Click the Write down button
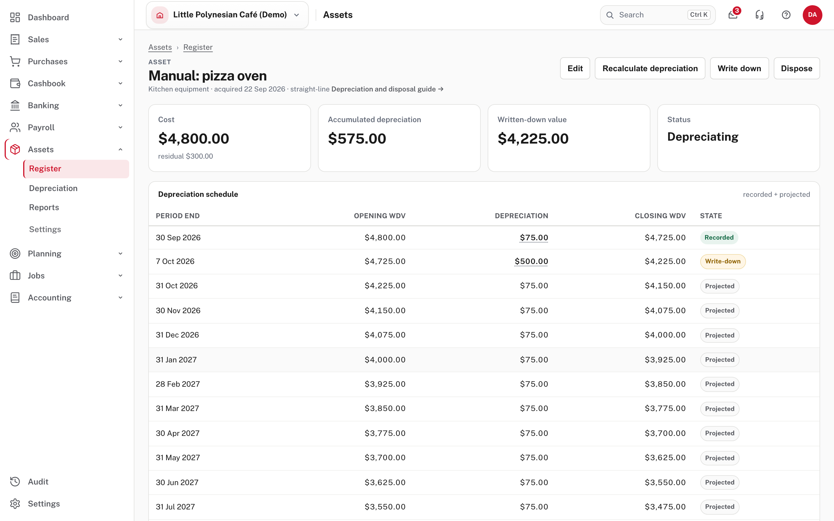The width and height of the screenshot is (834, 521). pos(739,69)
